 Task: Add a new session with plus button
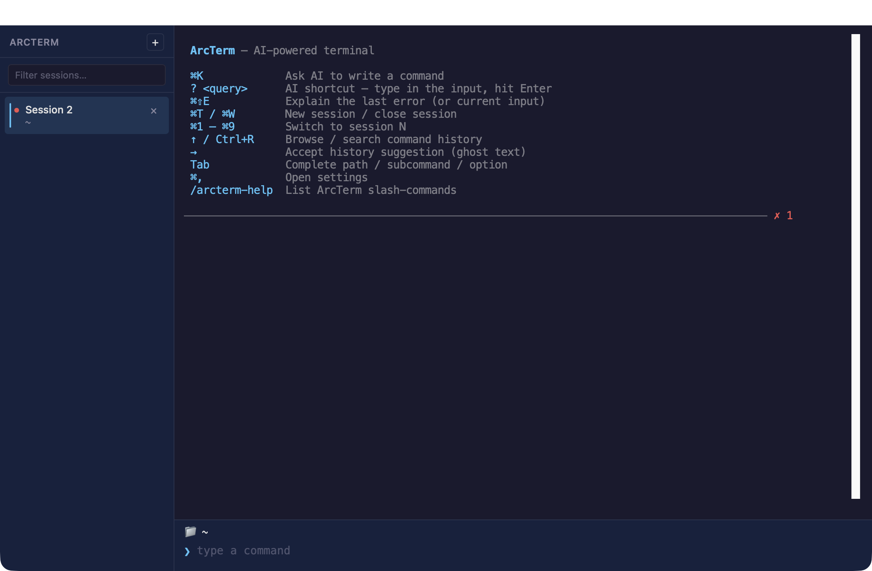155,42
